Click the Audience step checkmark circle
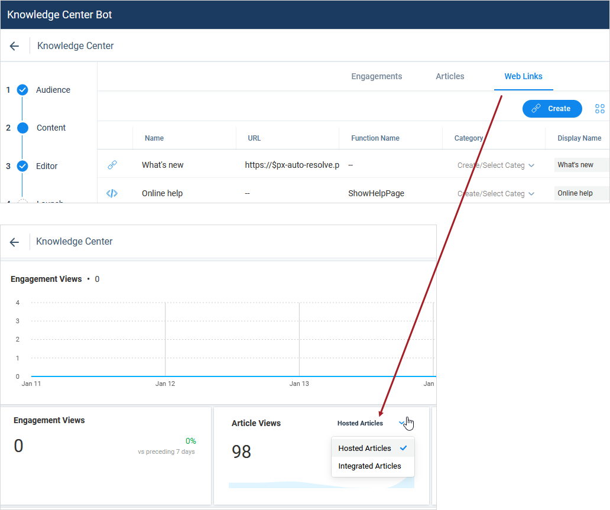This screenshot has width=610, height=510. (22, 90)
